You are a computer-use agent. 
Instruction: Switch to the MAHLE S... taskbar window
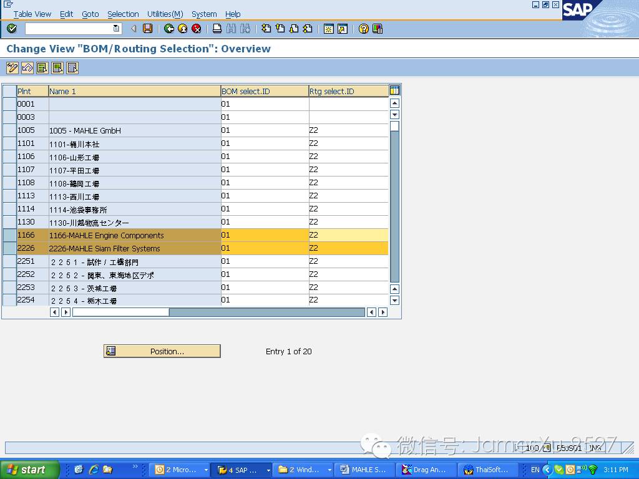364,470
